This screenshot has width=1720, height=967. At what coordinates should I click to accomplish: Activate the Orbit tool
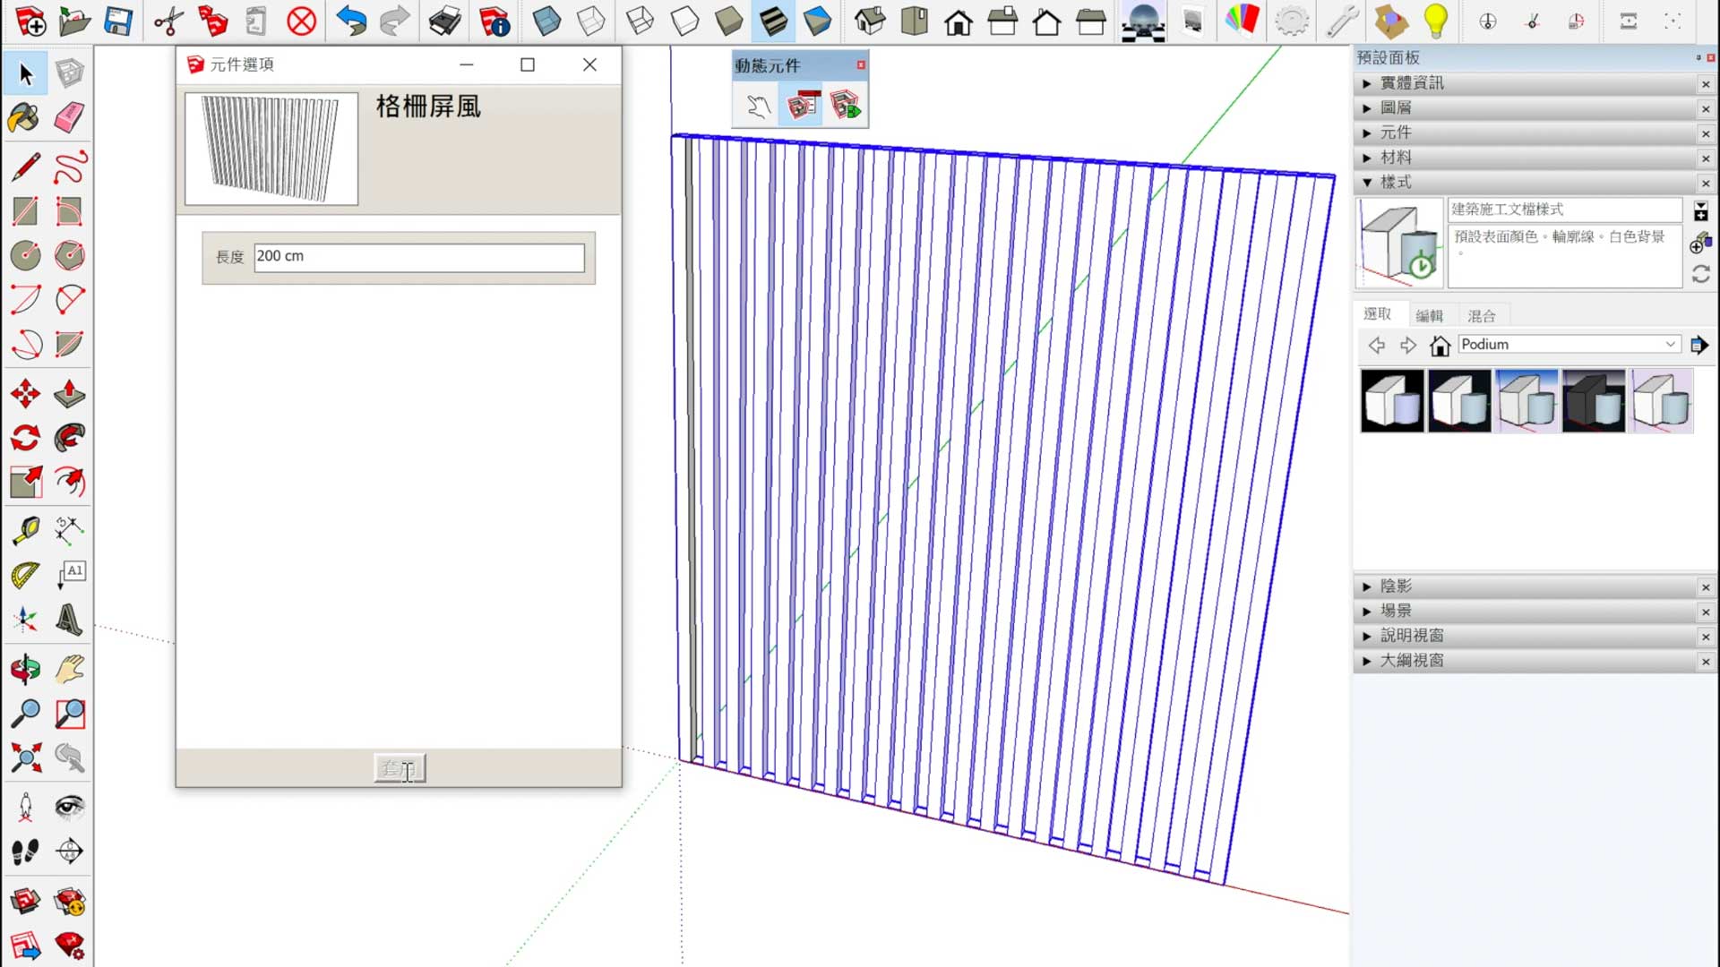[25, 669]
